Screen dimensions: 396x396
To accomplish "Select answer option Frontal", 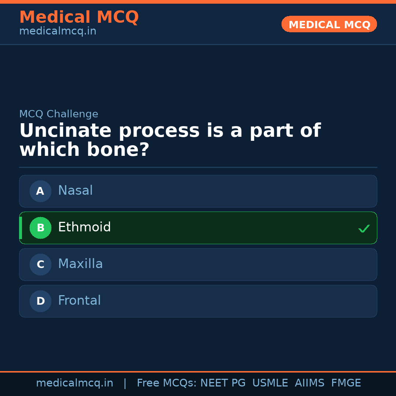I will coord(198,301).
